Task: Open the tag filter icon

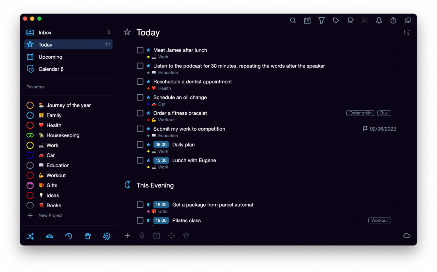Action: tap(336, 20)
